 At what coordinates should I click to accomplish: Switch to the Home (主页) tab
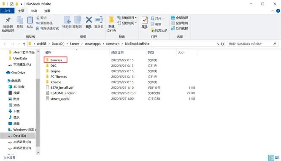pos(21,11)
